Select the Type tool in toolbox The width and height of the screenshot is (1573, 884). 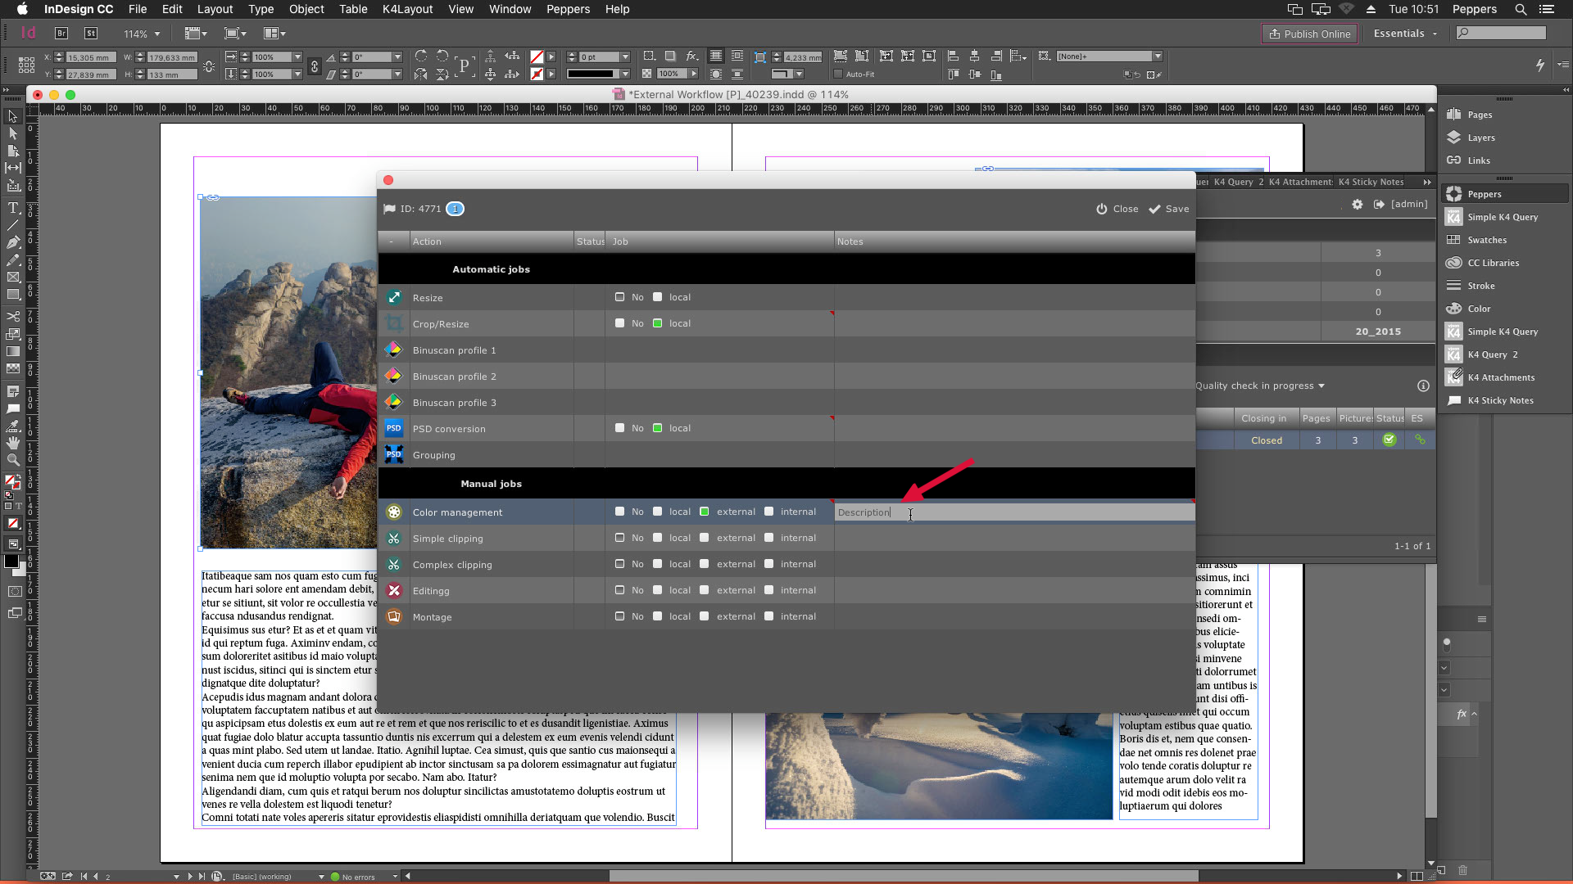point(13,207)
